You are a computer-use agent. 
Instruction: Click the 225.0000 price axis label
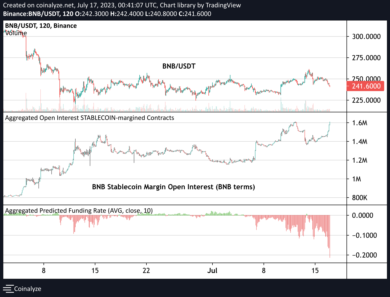pos(366,100)
